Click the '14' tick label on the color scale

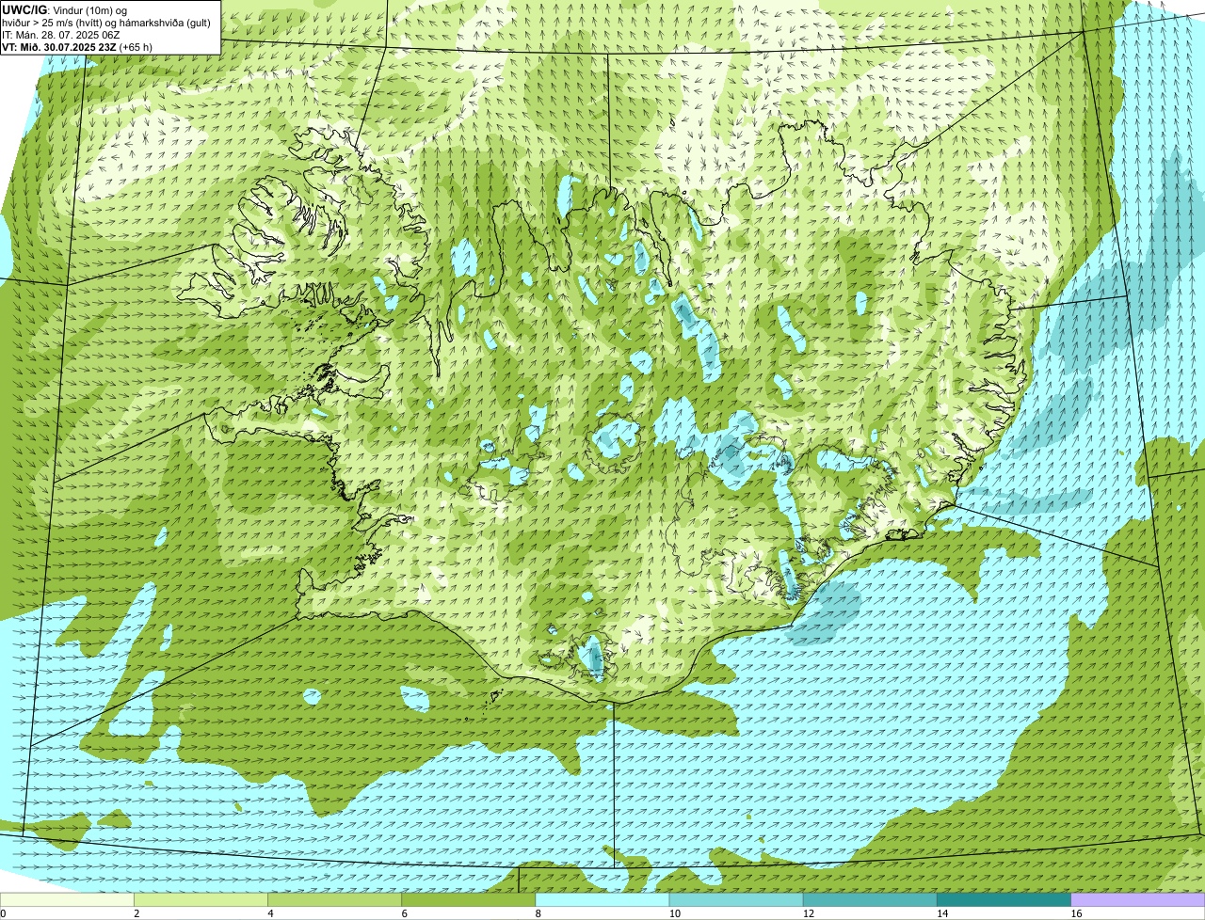coord(941,913)
